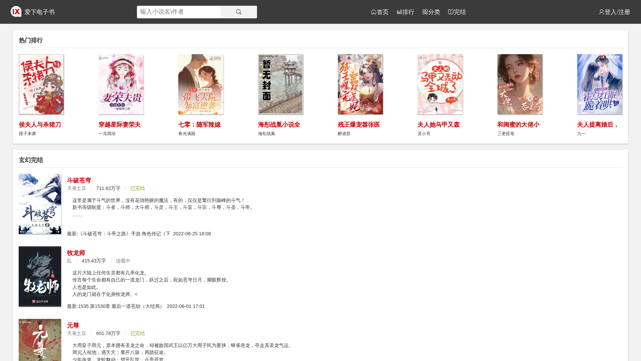Click the 爱下电子书 site logo icon

16,11
